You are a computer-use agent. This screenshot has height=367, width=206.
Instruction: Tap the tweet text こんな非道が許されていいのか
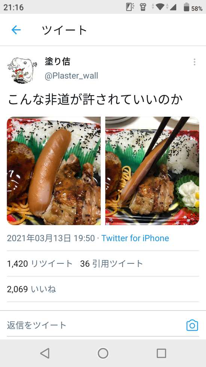(95, 100)
